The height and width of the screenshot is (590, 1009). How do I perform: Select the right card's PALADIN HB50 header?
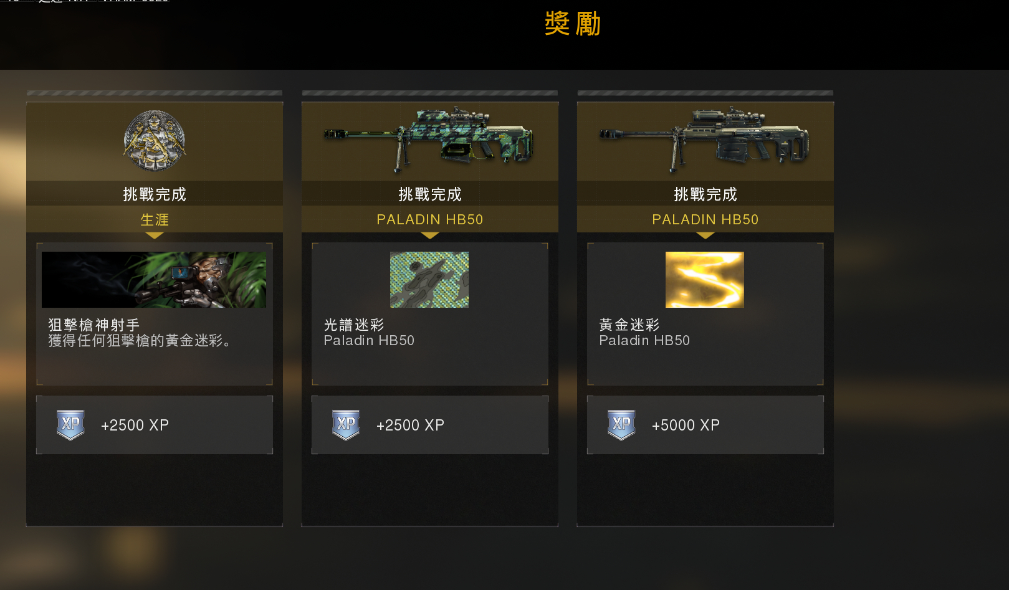coord(705,219)
